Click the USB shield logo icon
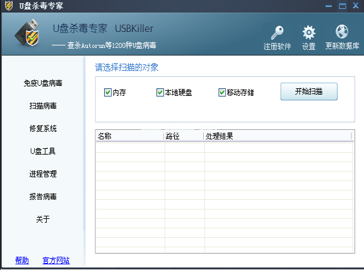 [x=28, y=33]
